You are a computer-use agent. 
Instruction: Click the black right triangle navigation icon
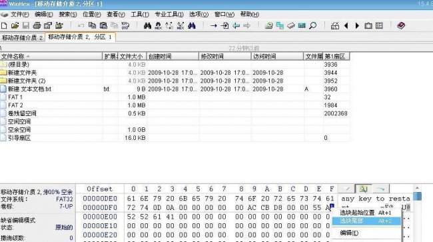(x=357, y=26)
